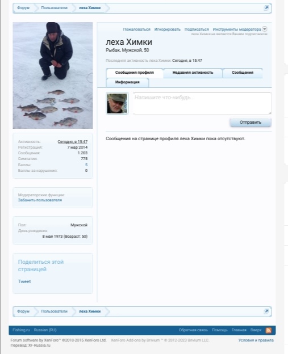Screen dimensions: 288x354
Task: Select the Сообщения tab
Action: 243,73
